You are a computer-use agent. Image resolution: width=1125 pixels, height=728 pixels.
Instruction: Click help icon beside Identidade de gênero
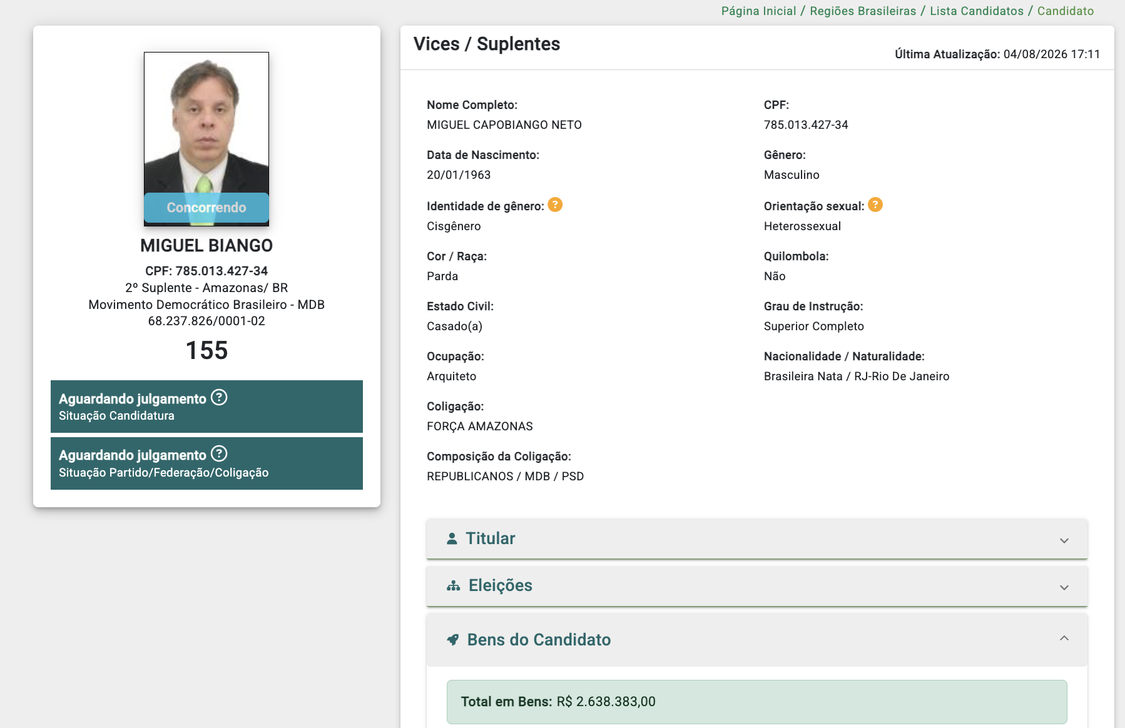pyautogui.click(x=555, y=205)
